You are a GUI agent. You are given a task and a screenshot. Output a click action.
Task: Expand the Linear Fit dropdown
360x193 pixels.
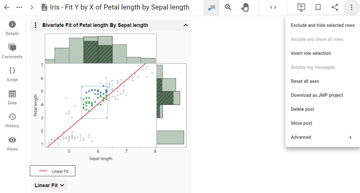pyautogui.click(x=50, y=185)
